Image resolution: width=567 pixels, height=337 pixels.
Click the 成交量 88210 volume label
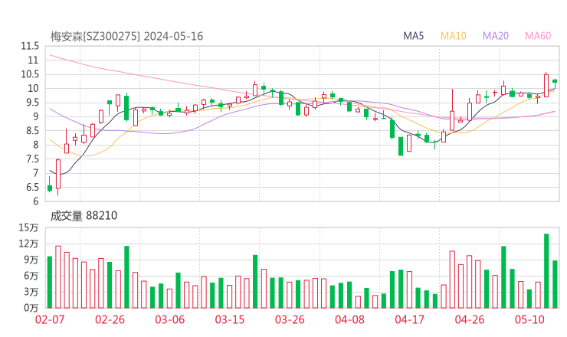coord(84,215)
